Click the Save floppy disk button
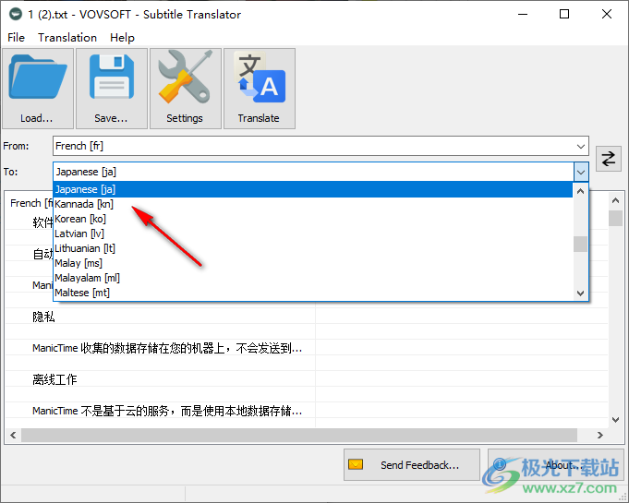Viewport: 629px width, 503px height. (x=112, y=89)
